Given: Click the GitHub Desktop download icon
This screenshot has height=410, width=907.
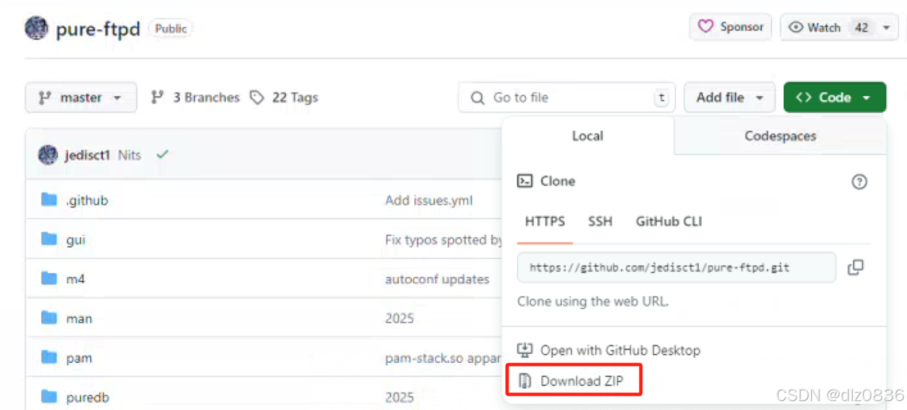Looking at the screenshot, I should [x=525, y=350].
